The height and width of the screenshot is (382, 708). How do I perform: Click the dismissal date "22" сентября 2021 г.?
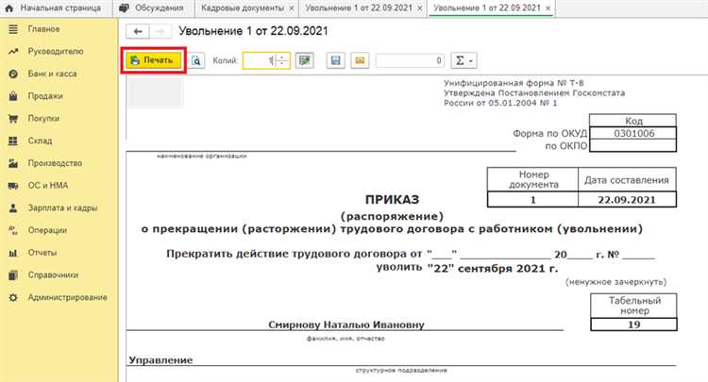point(493,269)
